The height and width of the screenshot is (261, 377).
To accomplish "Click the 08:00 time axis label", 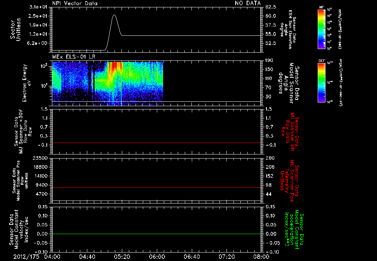I will click(x=261, y=257).
